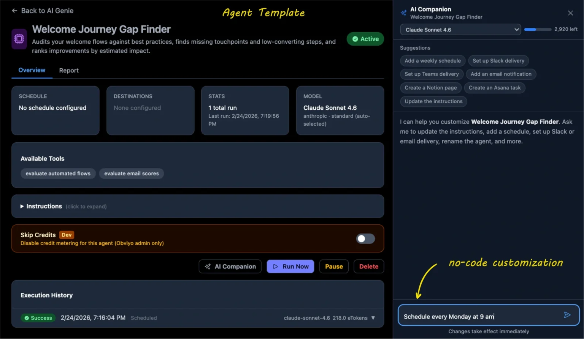Click the back arrow to AI Genie
Screen dimensions: 584x339
pos(14,11)
